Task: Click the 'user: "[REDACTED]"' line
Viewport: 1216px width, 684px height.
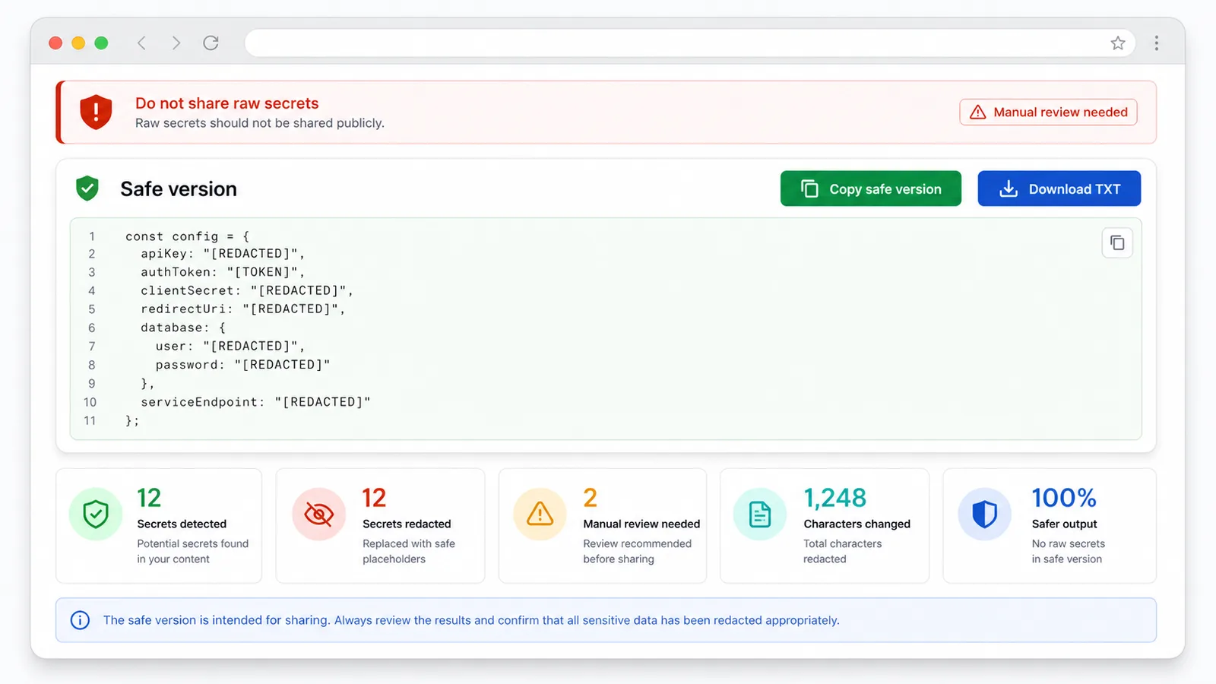Action: (x=230, y=346)
